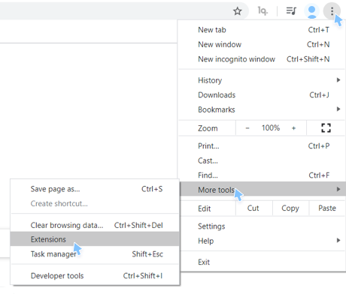Select Clear browsing data...
Viewport: 346px width, 294px height.
pos(95,225)
